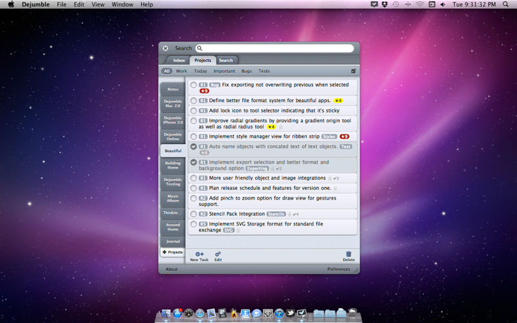Click the plus Projects button below sidebar
This screenshot has width=517, height=323.
tap(173, 252)
